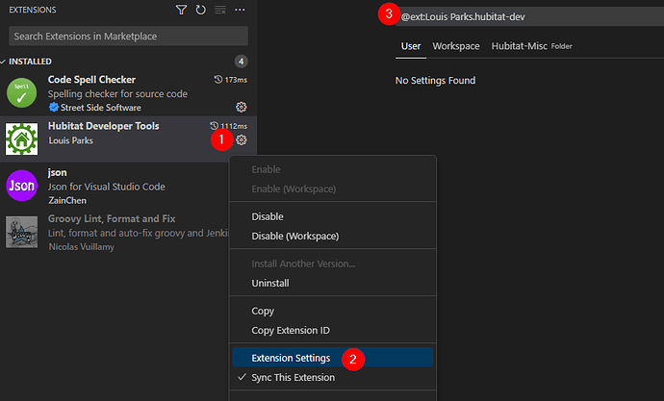Click the Hubitat Developer Tools gear icon
This screenshot has width=664, height=401.
(x=241, y=139)
